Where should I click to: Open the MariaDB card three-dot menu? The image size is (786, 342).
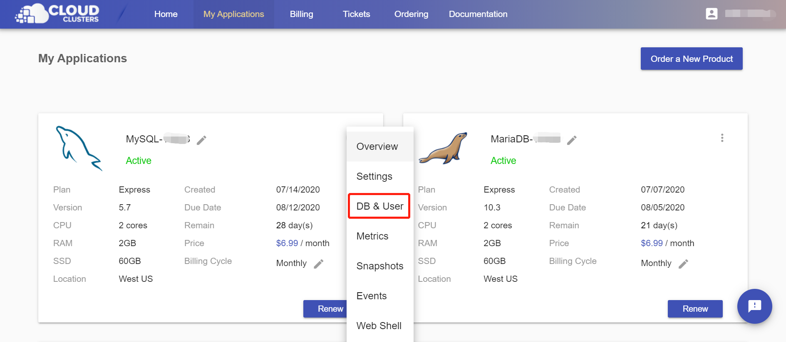pyautogui.click(x=722, y=138)
